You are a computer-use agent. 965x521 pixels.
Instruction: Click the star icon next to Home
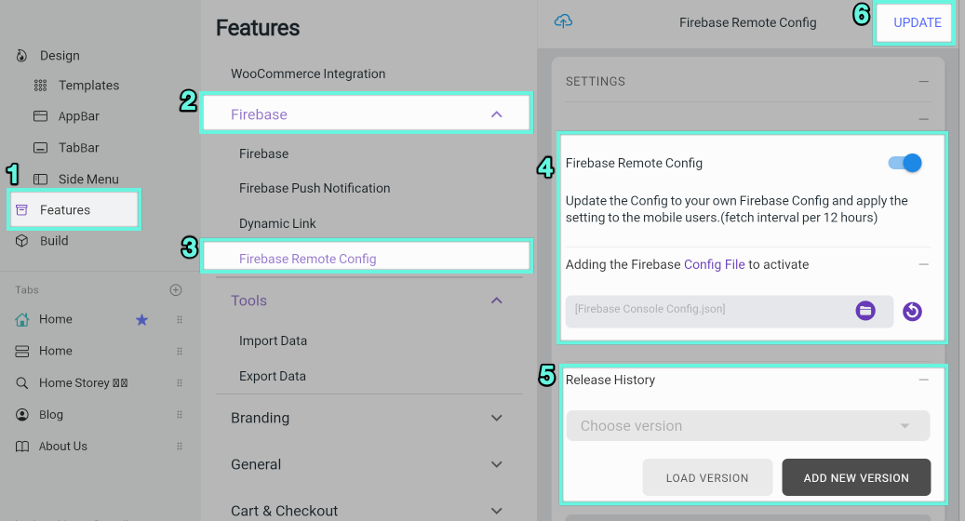point(141,319)
